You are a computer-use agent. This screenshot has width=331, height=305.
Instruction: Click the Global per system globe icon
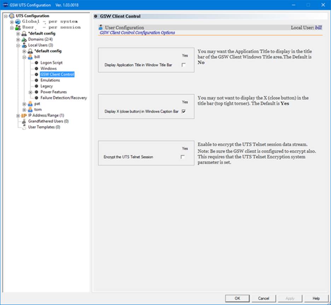[x=18, y=22]
